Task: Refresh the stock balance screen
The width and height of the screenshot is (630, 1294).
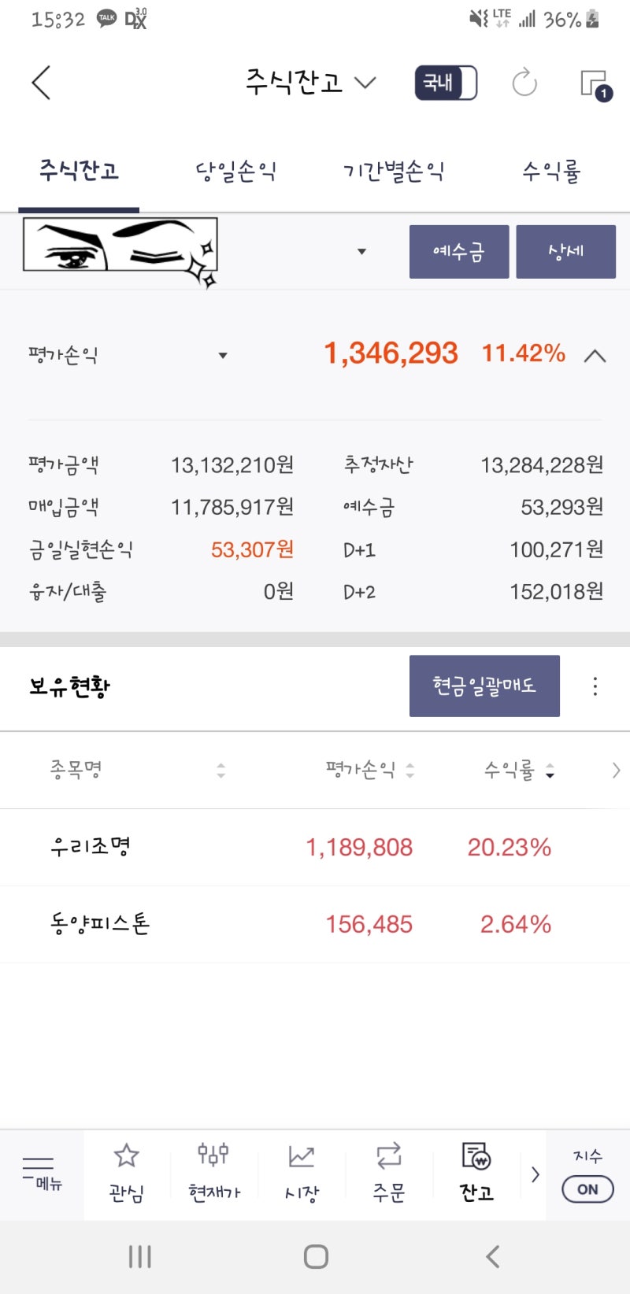Action: point(524,83)
